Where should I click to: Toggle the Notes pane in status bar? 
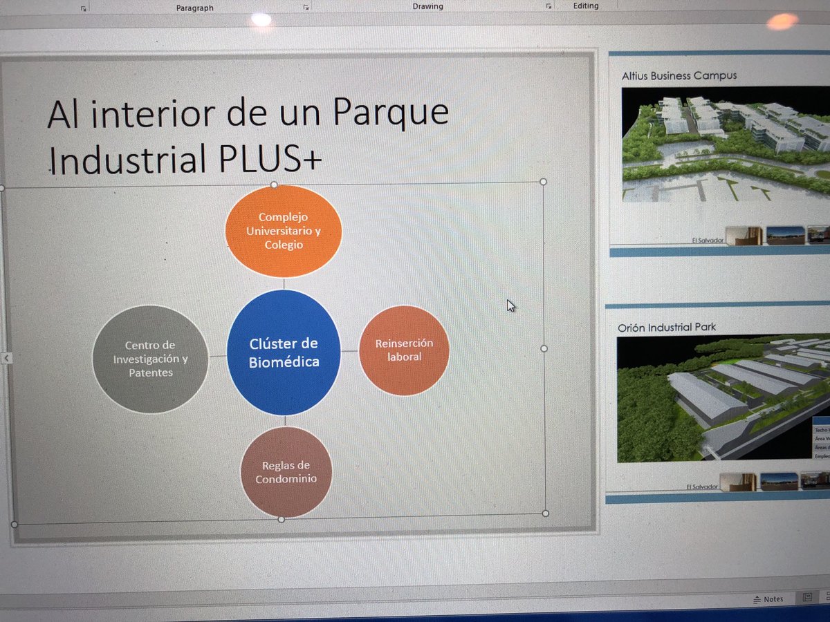click(x=768, y=599)
